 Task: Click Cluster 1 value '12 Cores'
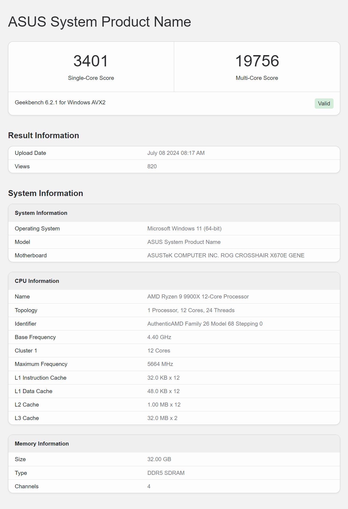[x=159, y=351]
